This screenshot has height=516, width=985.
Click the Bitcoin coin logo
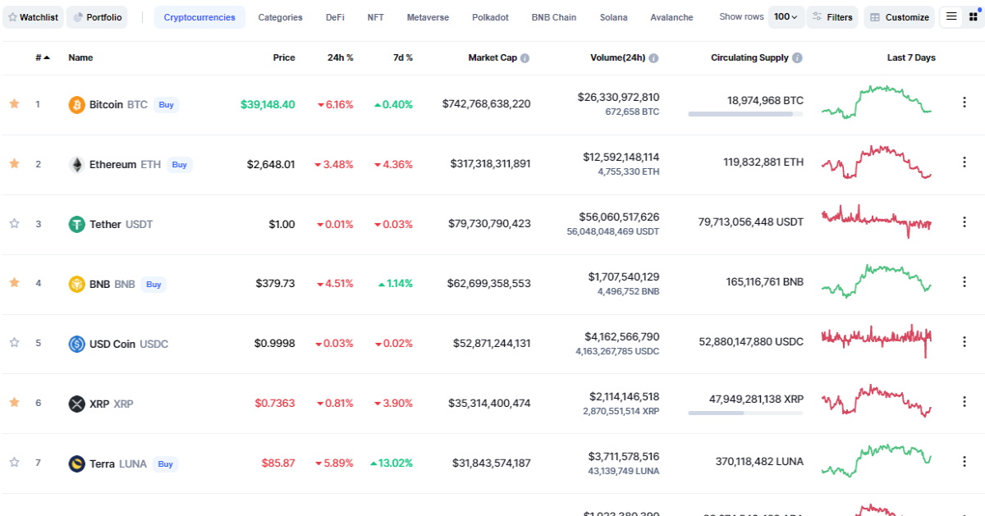click(76, 105)
